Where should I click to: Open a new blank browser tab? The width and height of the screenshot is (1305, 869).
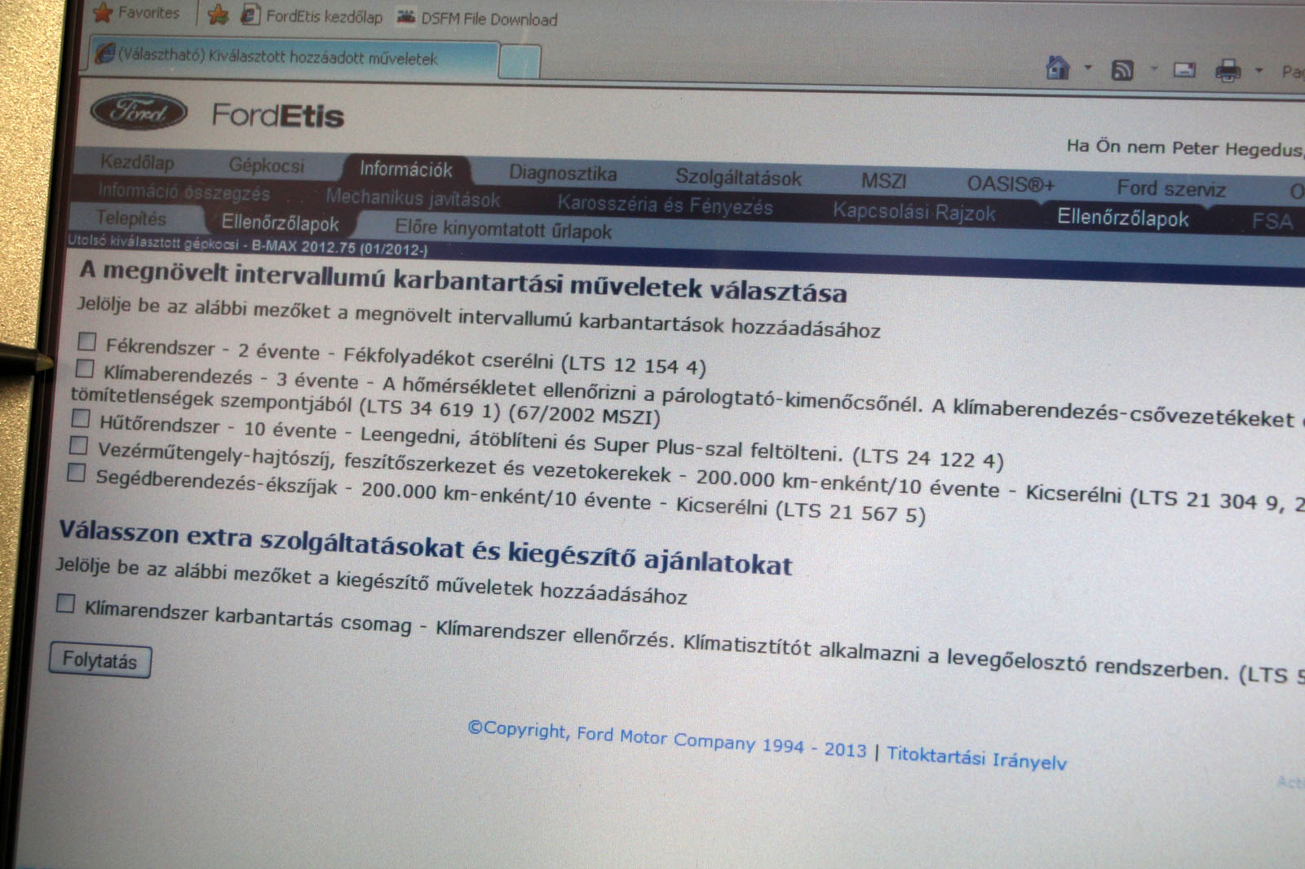(x=519, y=61)
